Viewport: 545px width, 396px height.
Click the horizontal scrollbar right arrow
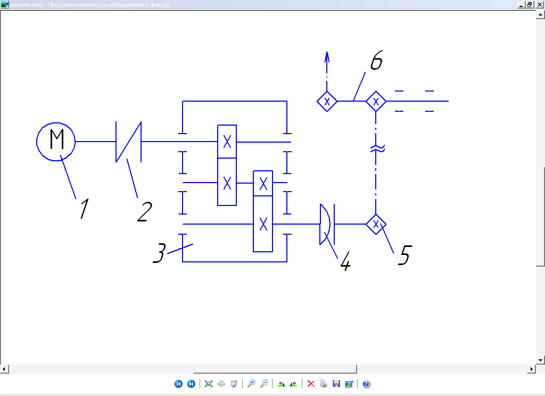(x=531, y=368)
